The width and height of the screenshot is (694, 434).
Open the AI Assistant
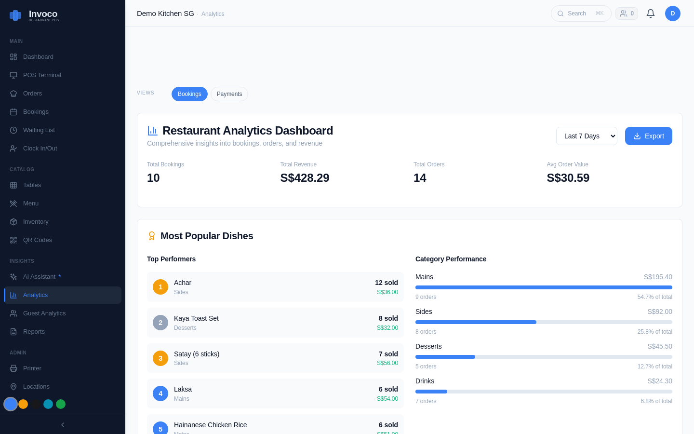tap(40, 276)
